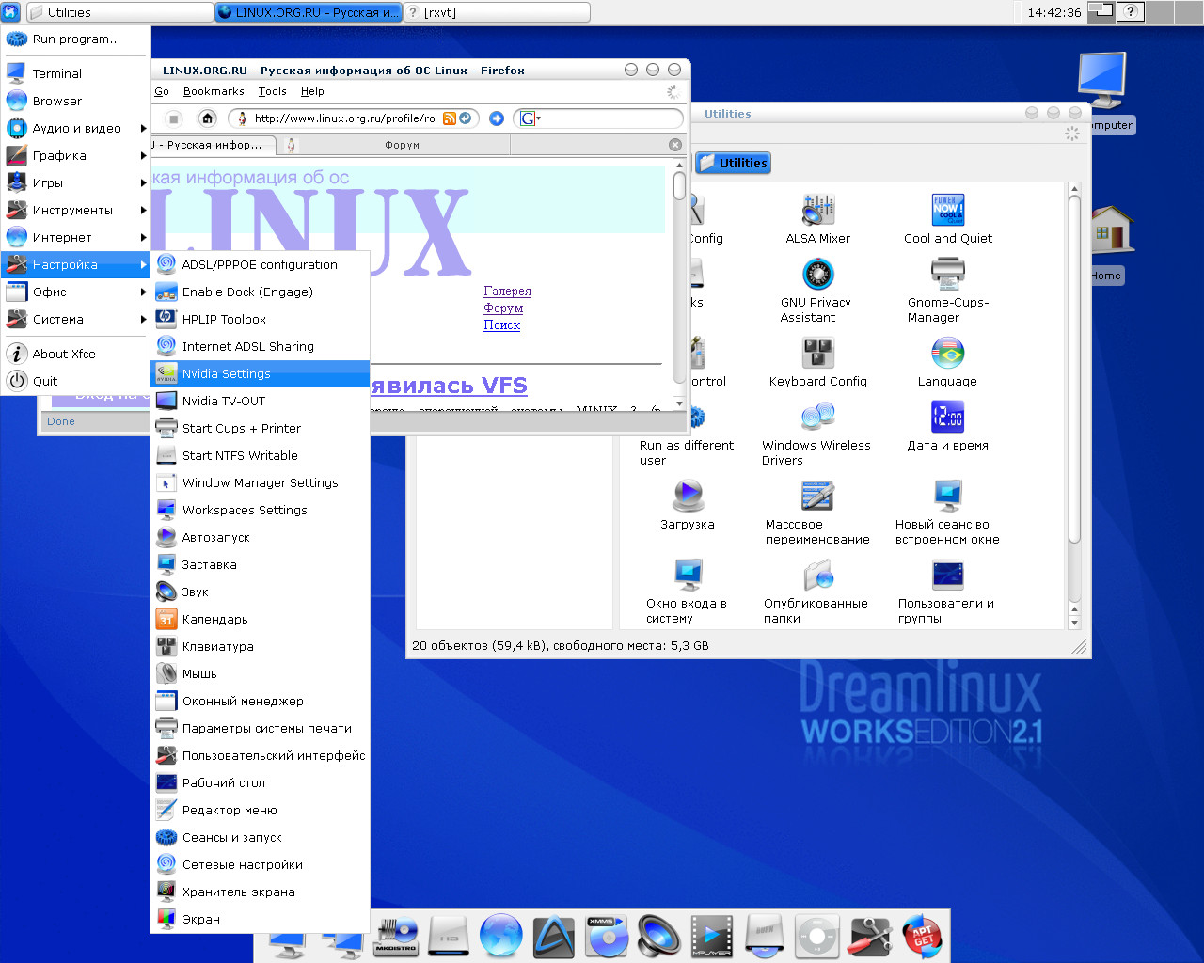Open Run program... dialog

(75, 39)
